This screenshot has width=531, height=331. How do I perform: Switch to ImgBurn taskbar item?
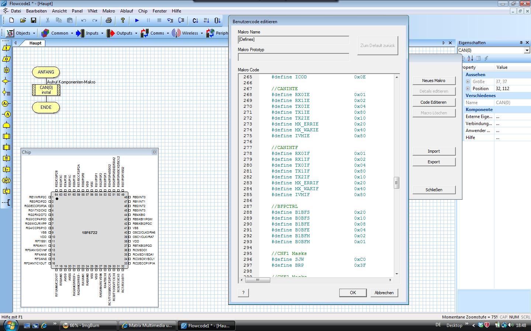[88, 325]
